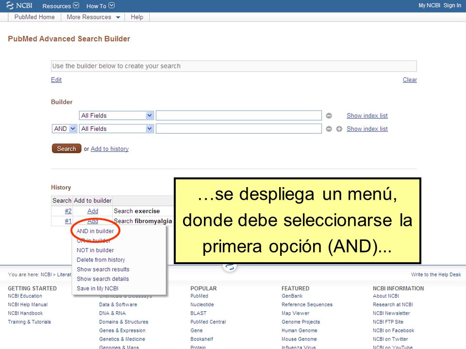
Task: Open Reference Sequences link
Action: point(307,304)
